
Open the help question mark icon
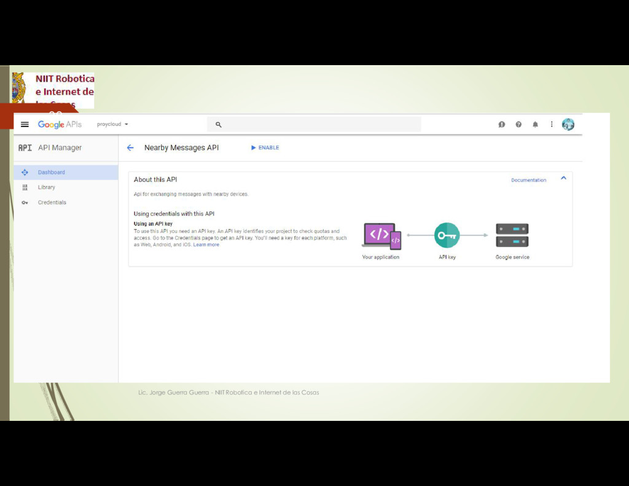(518, 124)
